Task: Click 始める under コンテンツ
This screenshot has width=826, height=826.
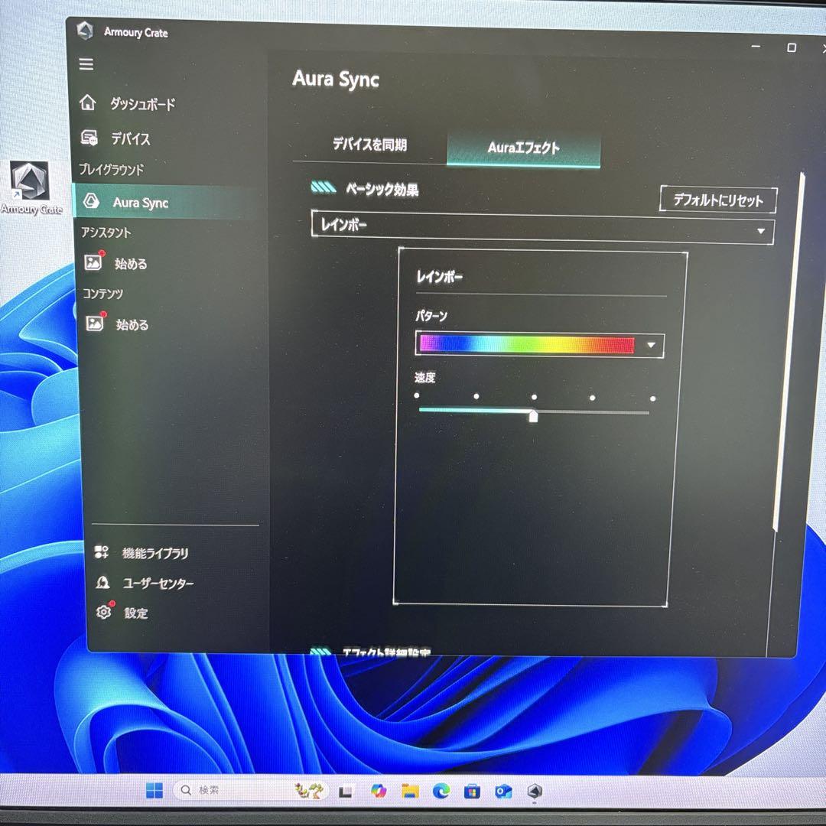Action: click(132, 324)
